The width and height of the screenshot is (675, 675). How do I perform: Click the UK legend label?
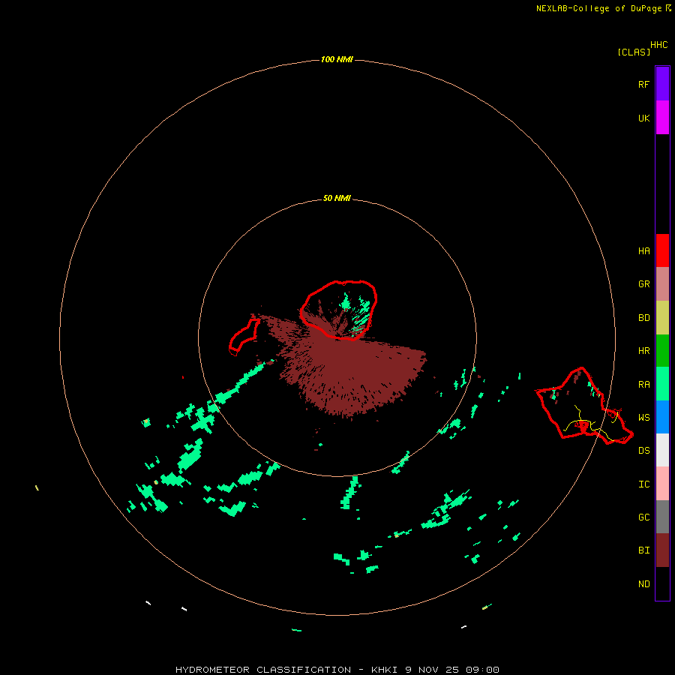(643, 118)
